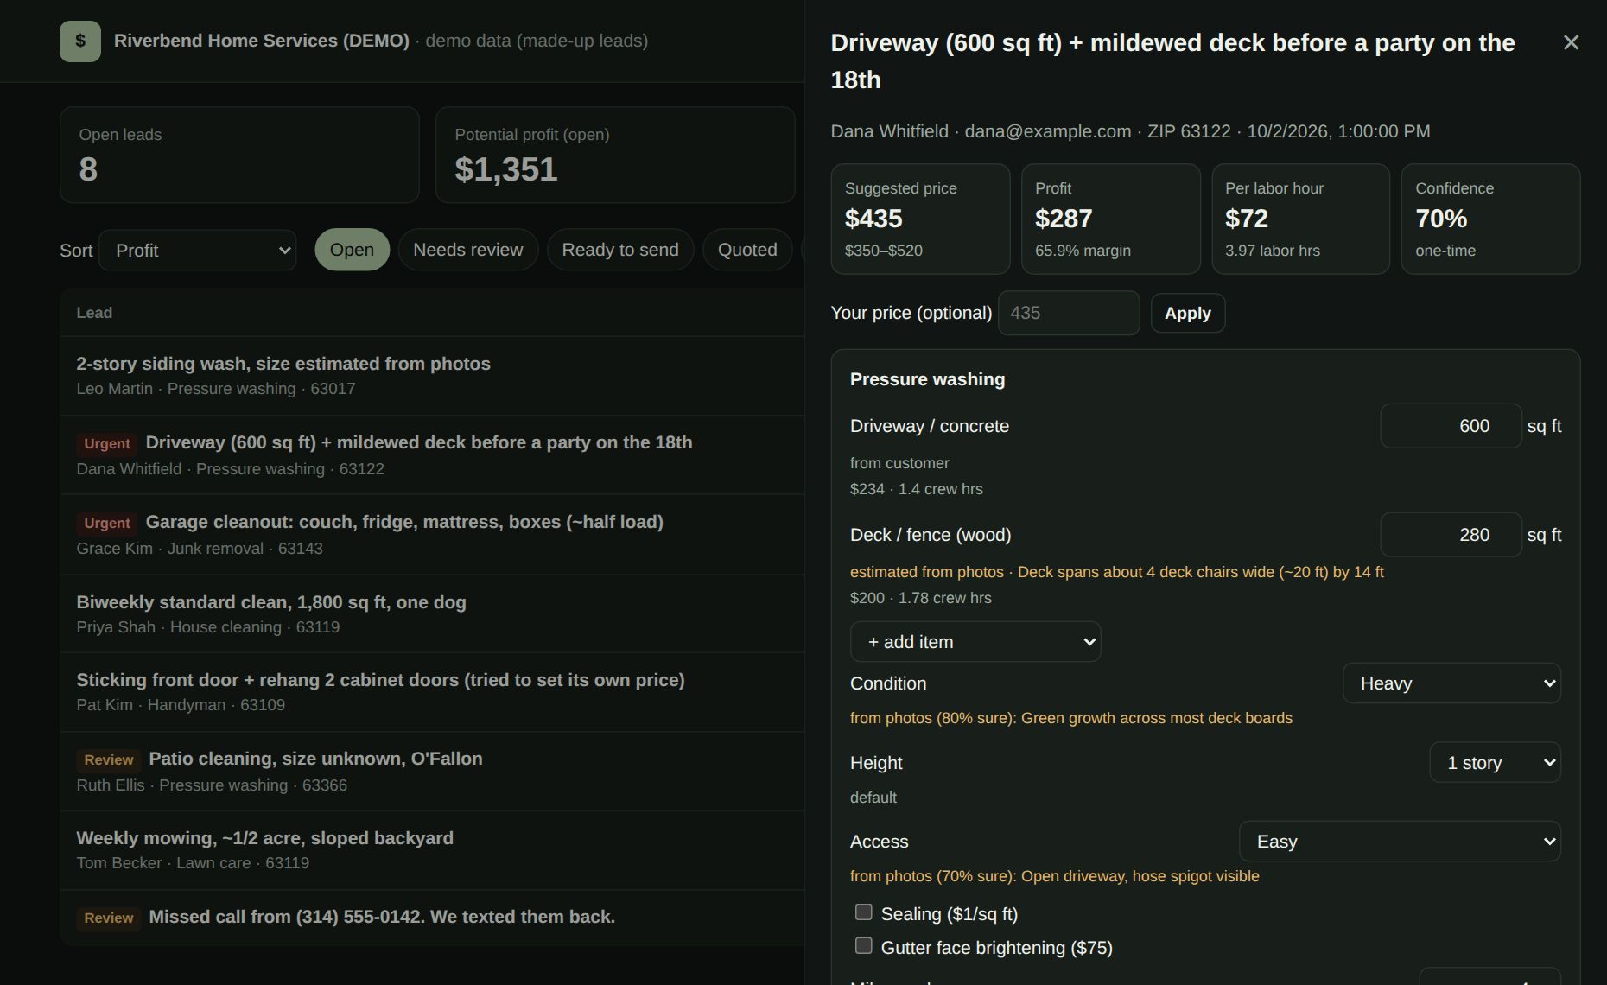This screenshot has height=985, width=1607.
Task: Click the Potential profit $1,351 card
Action: [615, 155]
